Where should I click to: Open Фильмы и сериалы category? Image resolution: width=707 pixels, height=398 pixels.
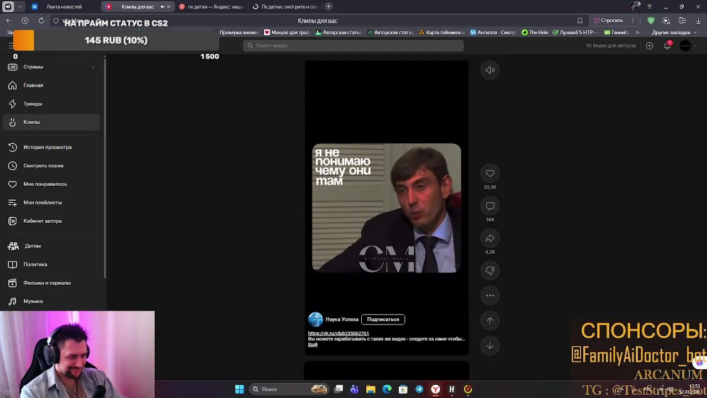tap(51, 282)
